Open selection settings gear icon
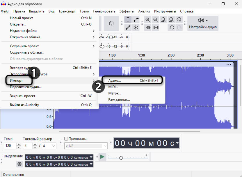The height and width of the screenshot is (177, 242). coord(19,164)
